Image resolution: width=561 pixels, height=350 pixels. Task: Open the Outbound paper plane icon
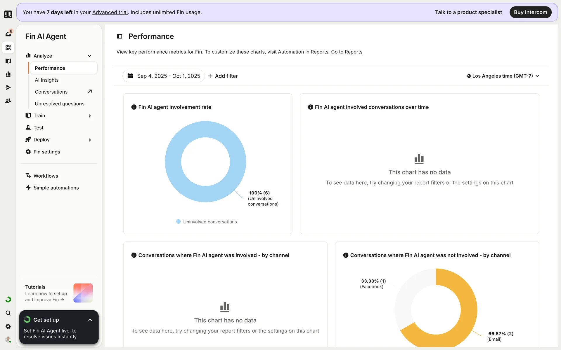coord(8,87)
